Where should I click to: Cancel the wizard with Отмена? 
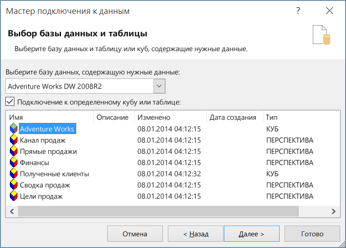pos(135,234)
